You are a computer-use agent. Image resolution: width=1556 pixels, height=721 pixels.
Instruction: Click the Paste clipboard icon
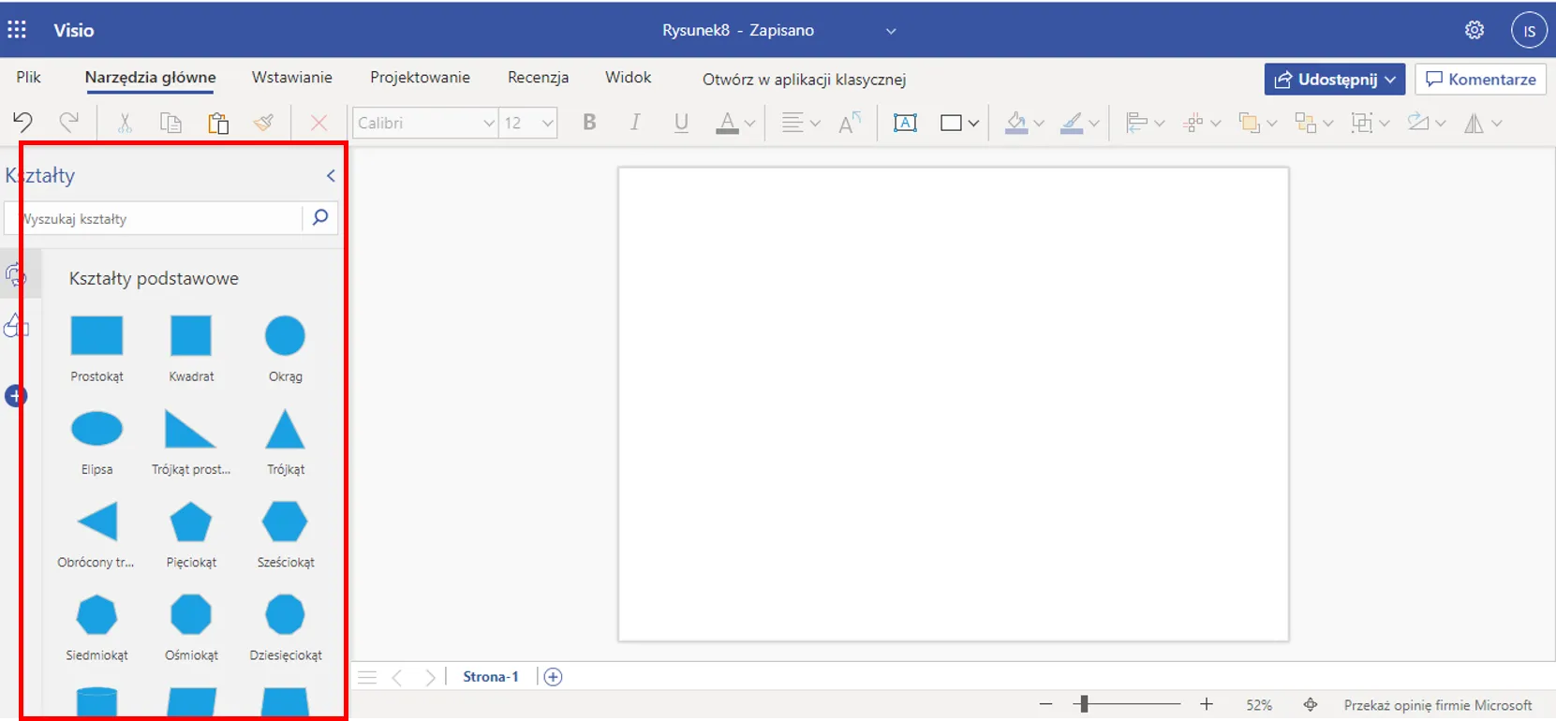(x=218, y=123)
